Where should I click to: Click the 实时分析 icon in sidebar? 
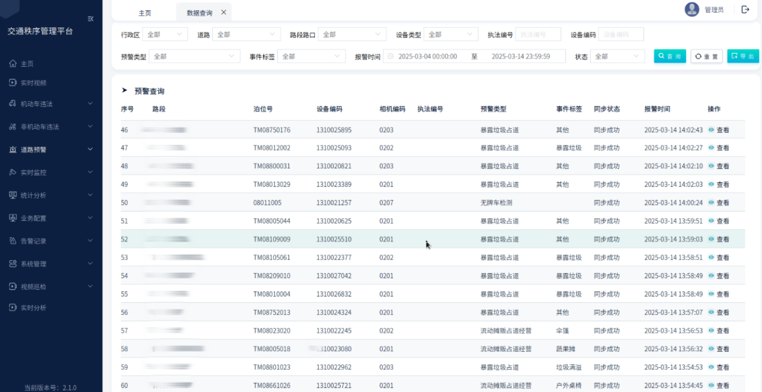pyautogui.click(x=13, y=308)
